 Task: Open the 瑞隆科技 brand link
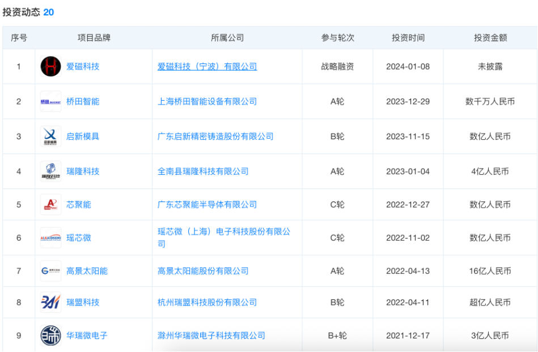[x=83, y=171]
